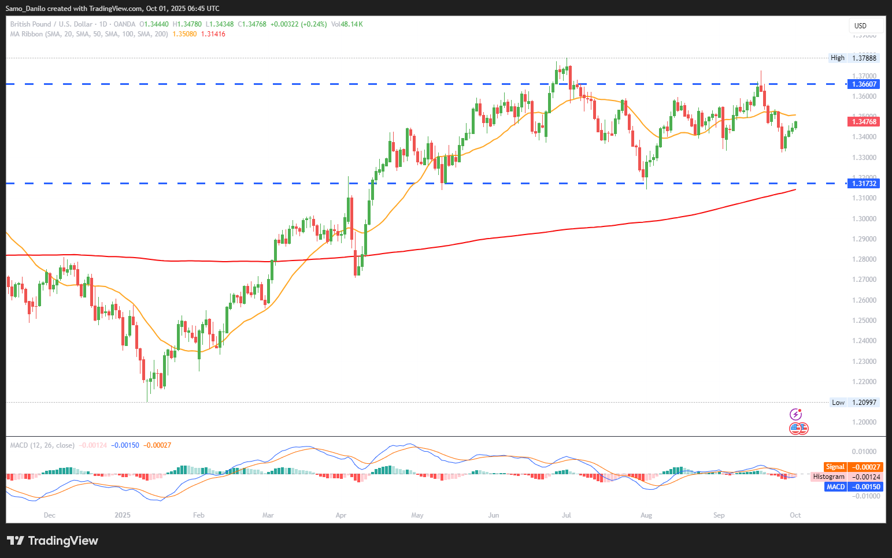Viewport: 892px width, 558px height.
Task: Open the leftmost US flag economic event icon
Action: pos(795,429)
